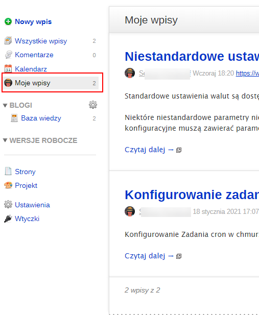Open Wtyczki in the sidebar
This screenshot has width=259, height=315.
tap(27, 219)
